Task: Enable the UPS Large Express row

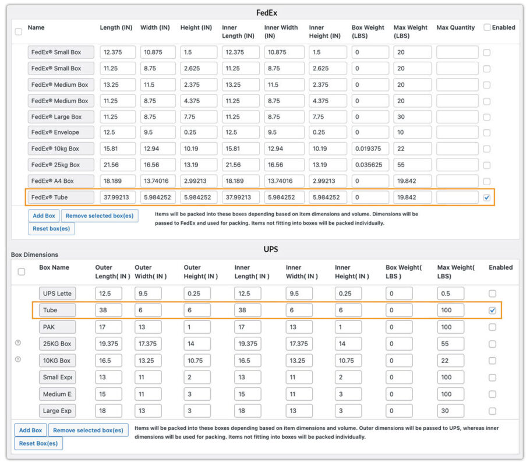Action: pyautogui.click(x=493, y=411)
